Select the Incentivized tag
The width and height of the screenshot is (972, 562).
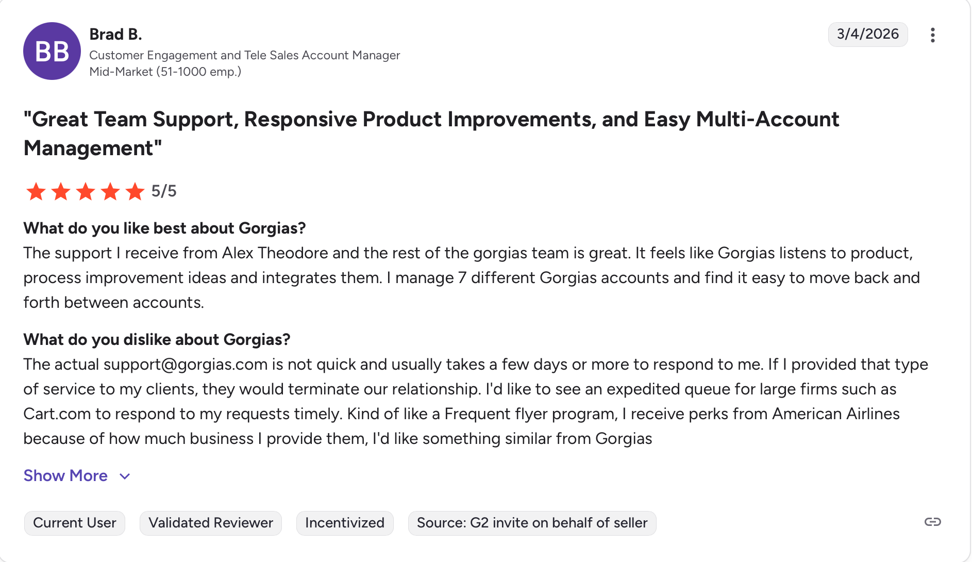pyautogui.click(x=345, y=523)
